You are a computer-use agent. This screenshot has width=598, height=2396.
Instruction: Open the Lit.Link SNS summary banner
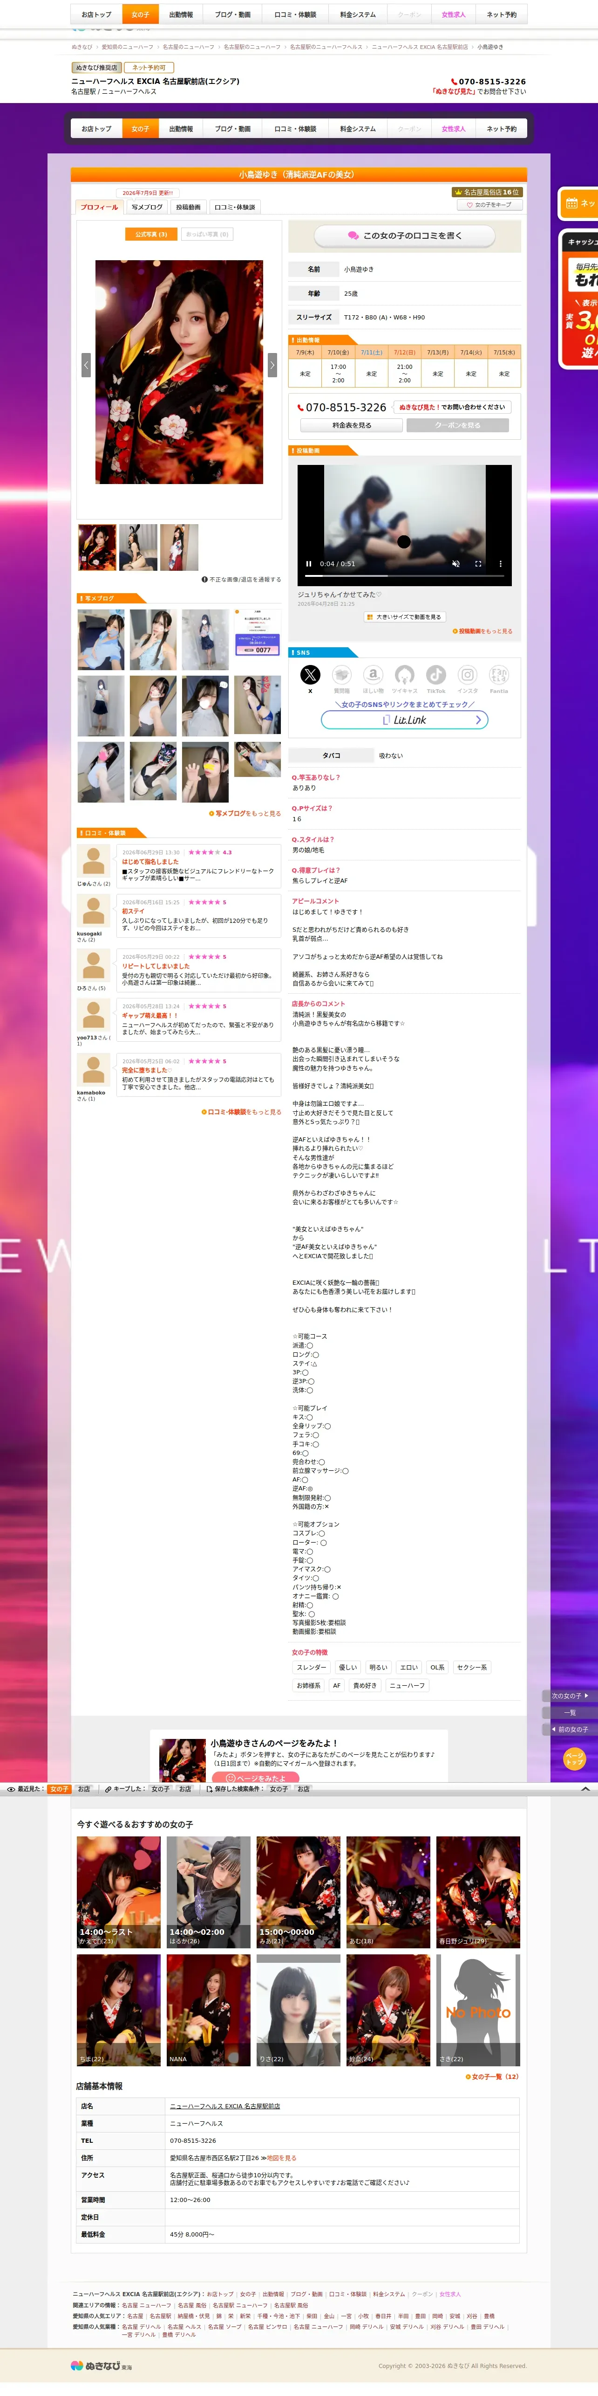(x=405, y=720)
